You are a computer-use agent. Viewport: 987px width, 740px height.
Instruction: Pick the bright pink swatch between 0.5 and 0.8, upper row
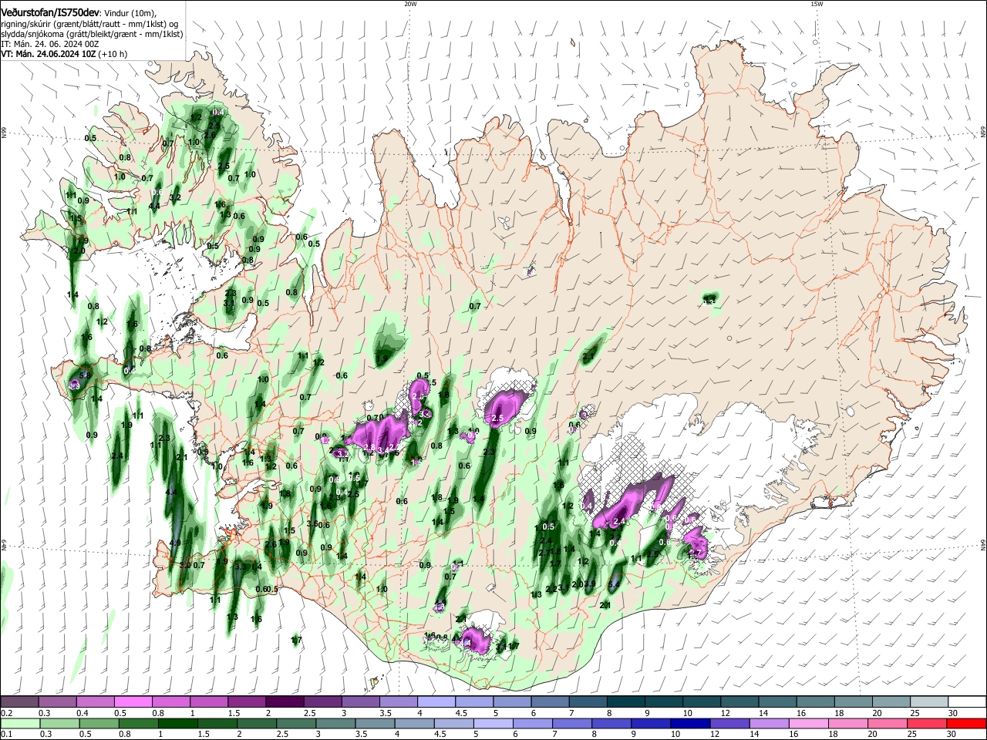click(x=133, y=702)
